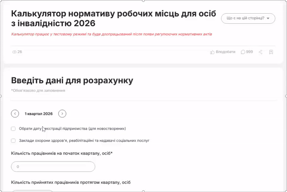Click the red test-mode notice text
Image resolution: width=287 pixels, height=192 pixels.
coord(111,35)
